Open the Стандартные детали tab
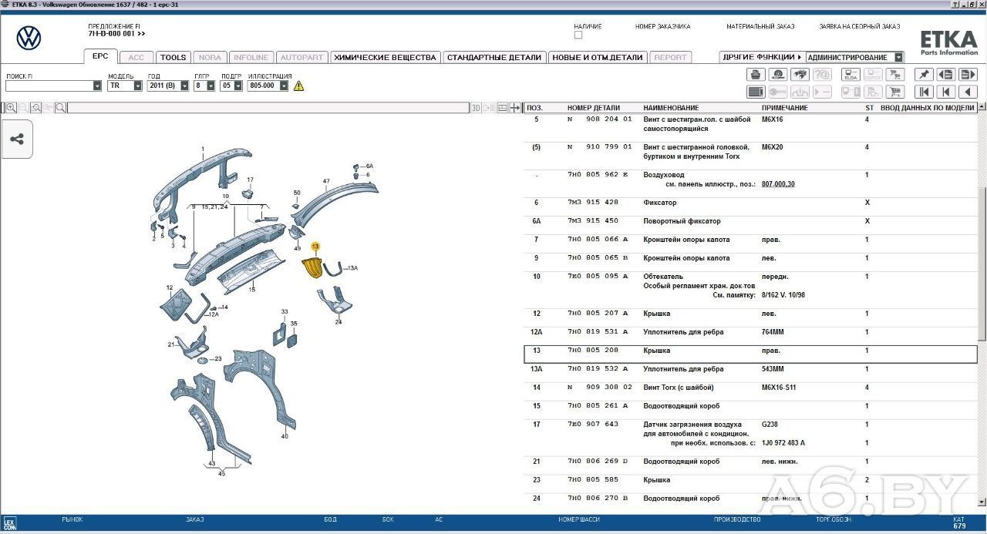This screenshot has height=534, width=987. point(494,58)
